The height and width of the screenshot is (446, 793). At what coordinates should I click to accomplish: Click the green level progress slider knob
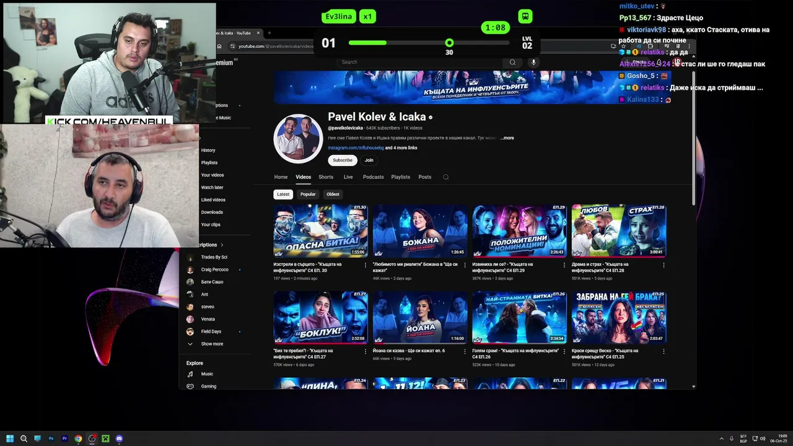point(449,43)
